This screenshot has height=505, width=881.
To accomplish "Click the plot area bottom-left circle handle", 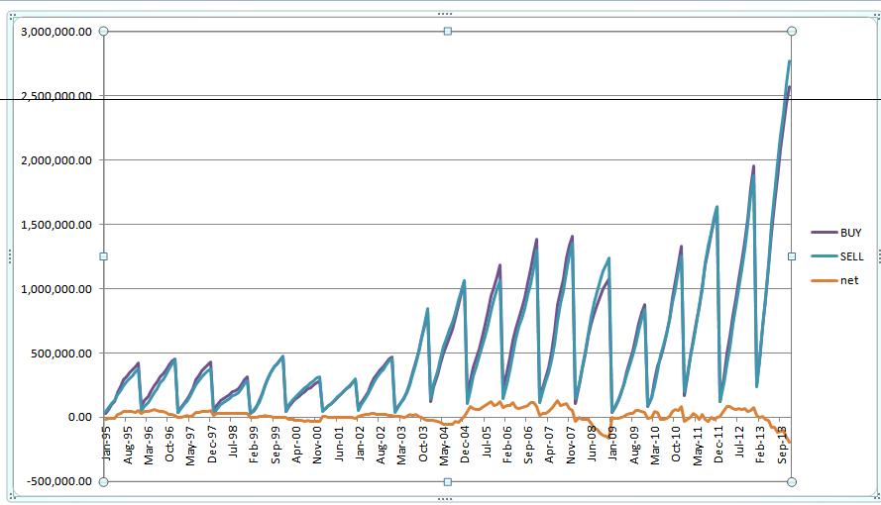I will pyautogui.click(x=103, y=481).
